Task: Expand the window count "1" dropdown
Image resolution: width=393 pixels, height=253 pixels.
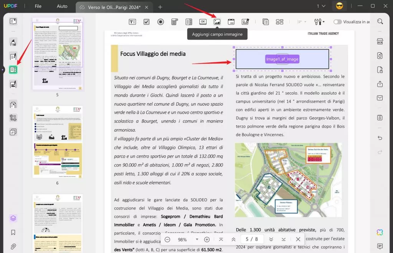Action: point(321,6)
